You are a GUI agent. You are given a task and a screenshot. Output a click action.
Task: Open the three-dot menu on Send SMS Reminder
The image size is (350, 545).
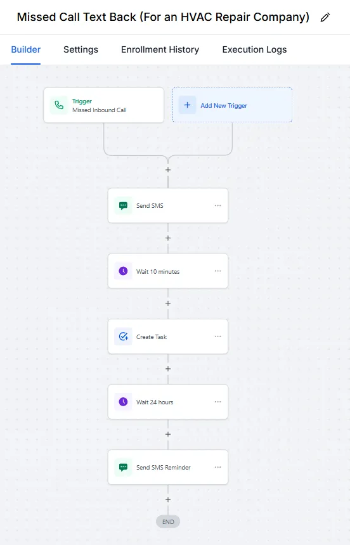[217, 467]
